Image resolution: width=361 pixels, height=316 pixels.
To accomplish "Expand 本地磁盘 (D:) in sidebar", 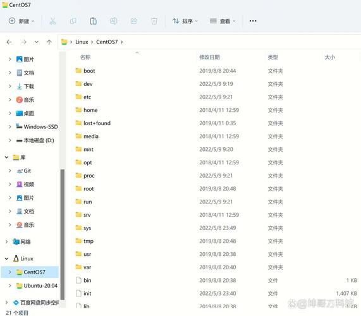I will 9,140.
